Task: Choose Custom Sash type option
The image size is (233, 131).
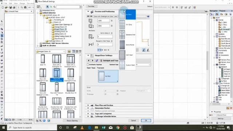Action: tap(127, 65)
